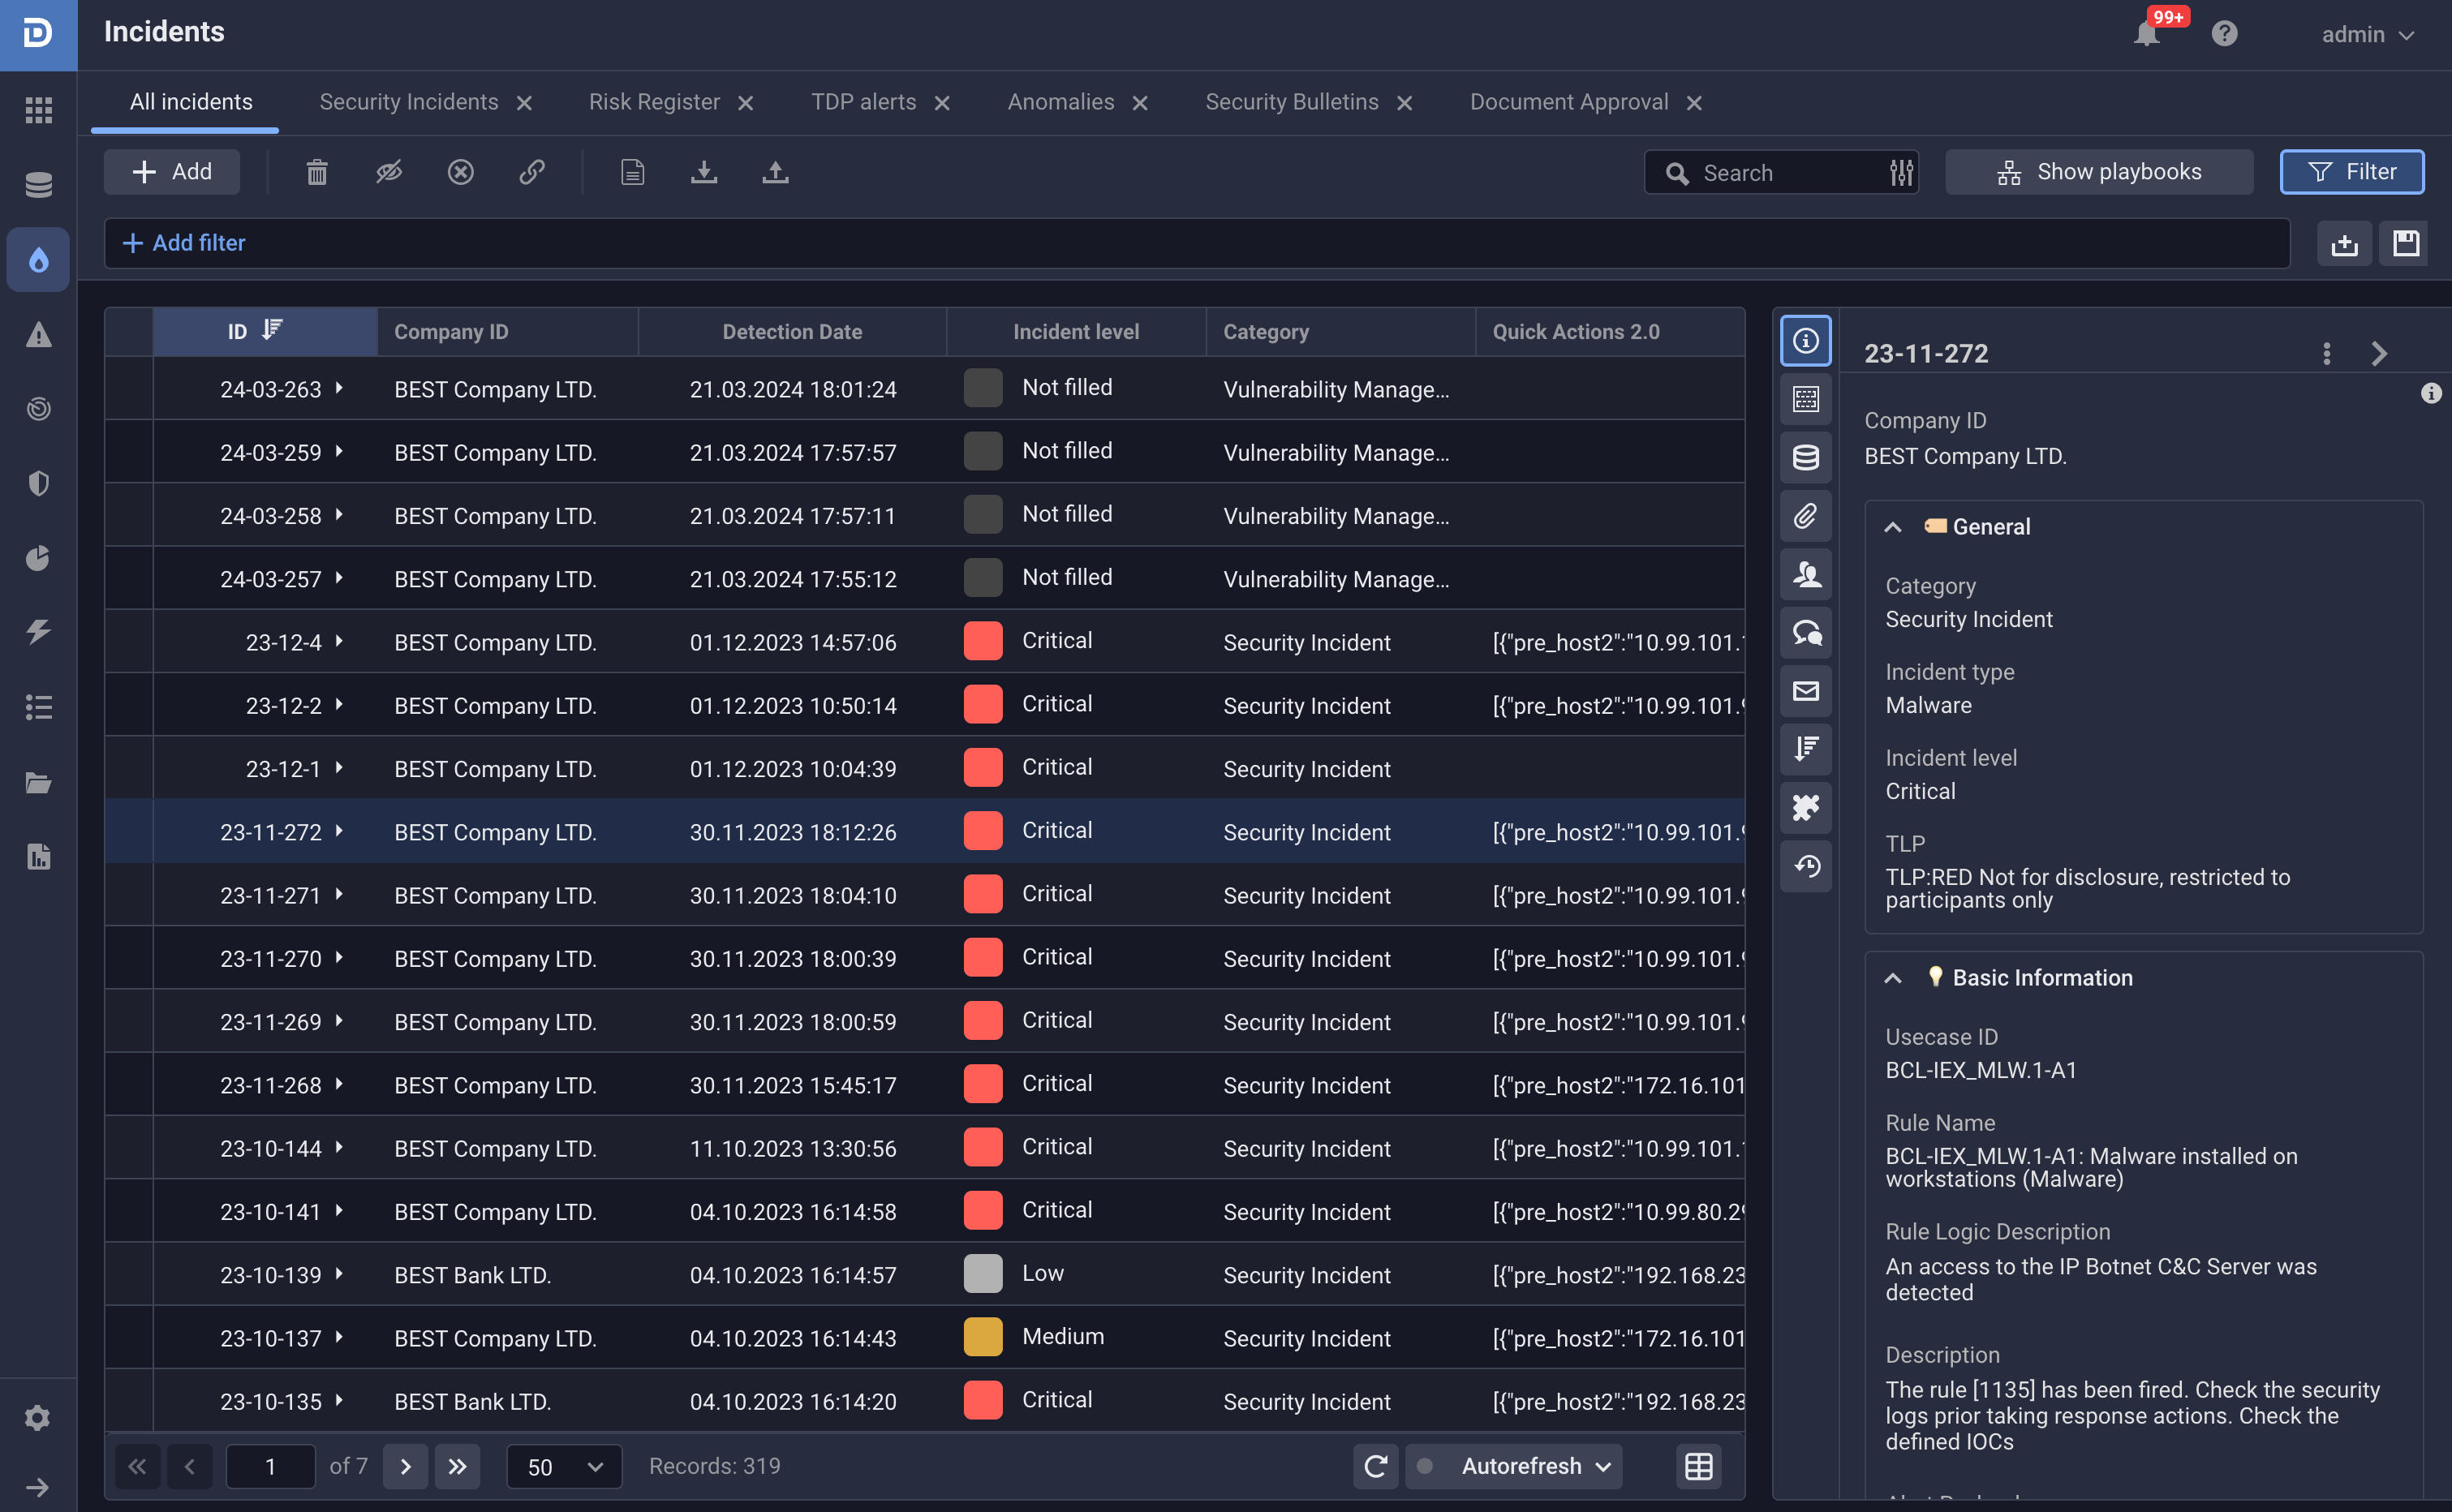2452x1512 pixels.
Task: Expand the row arrow for incident 23-12-4
Action: click(340, 641)
